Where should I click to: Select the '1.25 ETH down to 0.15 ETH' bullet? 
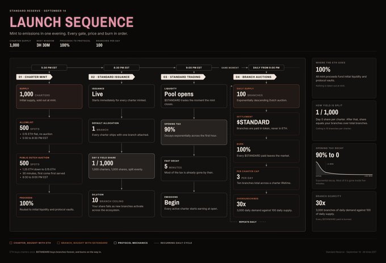pos(39,169)
